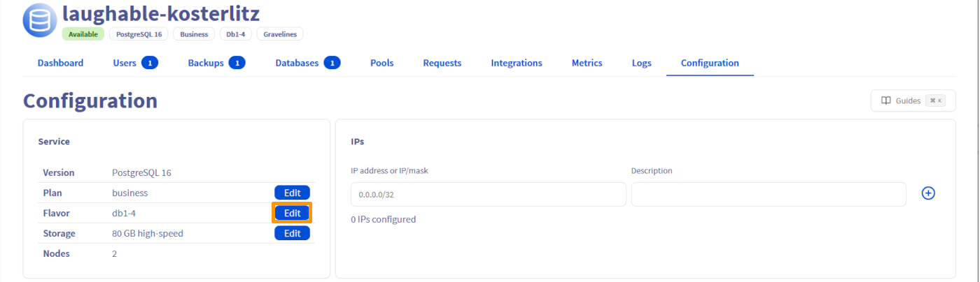Focus the IP address or IP/mask field

point(488,195)
